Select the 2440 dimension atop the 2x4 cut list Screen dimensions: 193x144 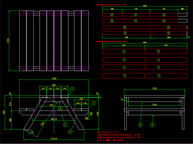145,6
